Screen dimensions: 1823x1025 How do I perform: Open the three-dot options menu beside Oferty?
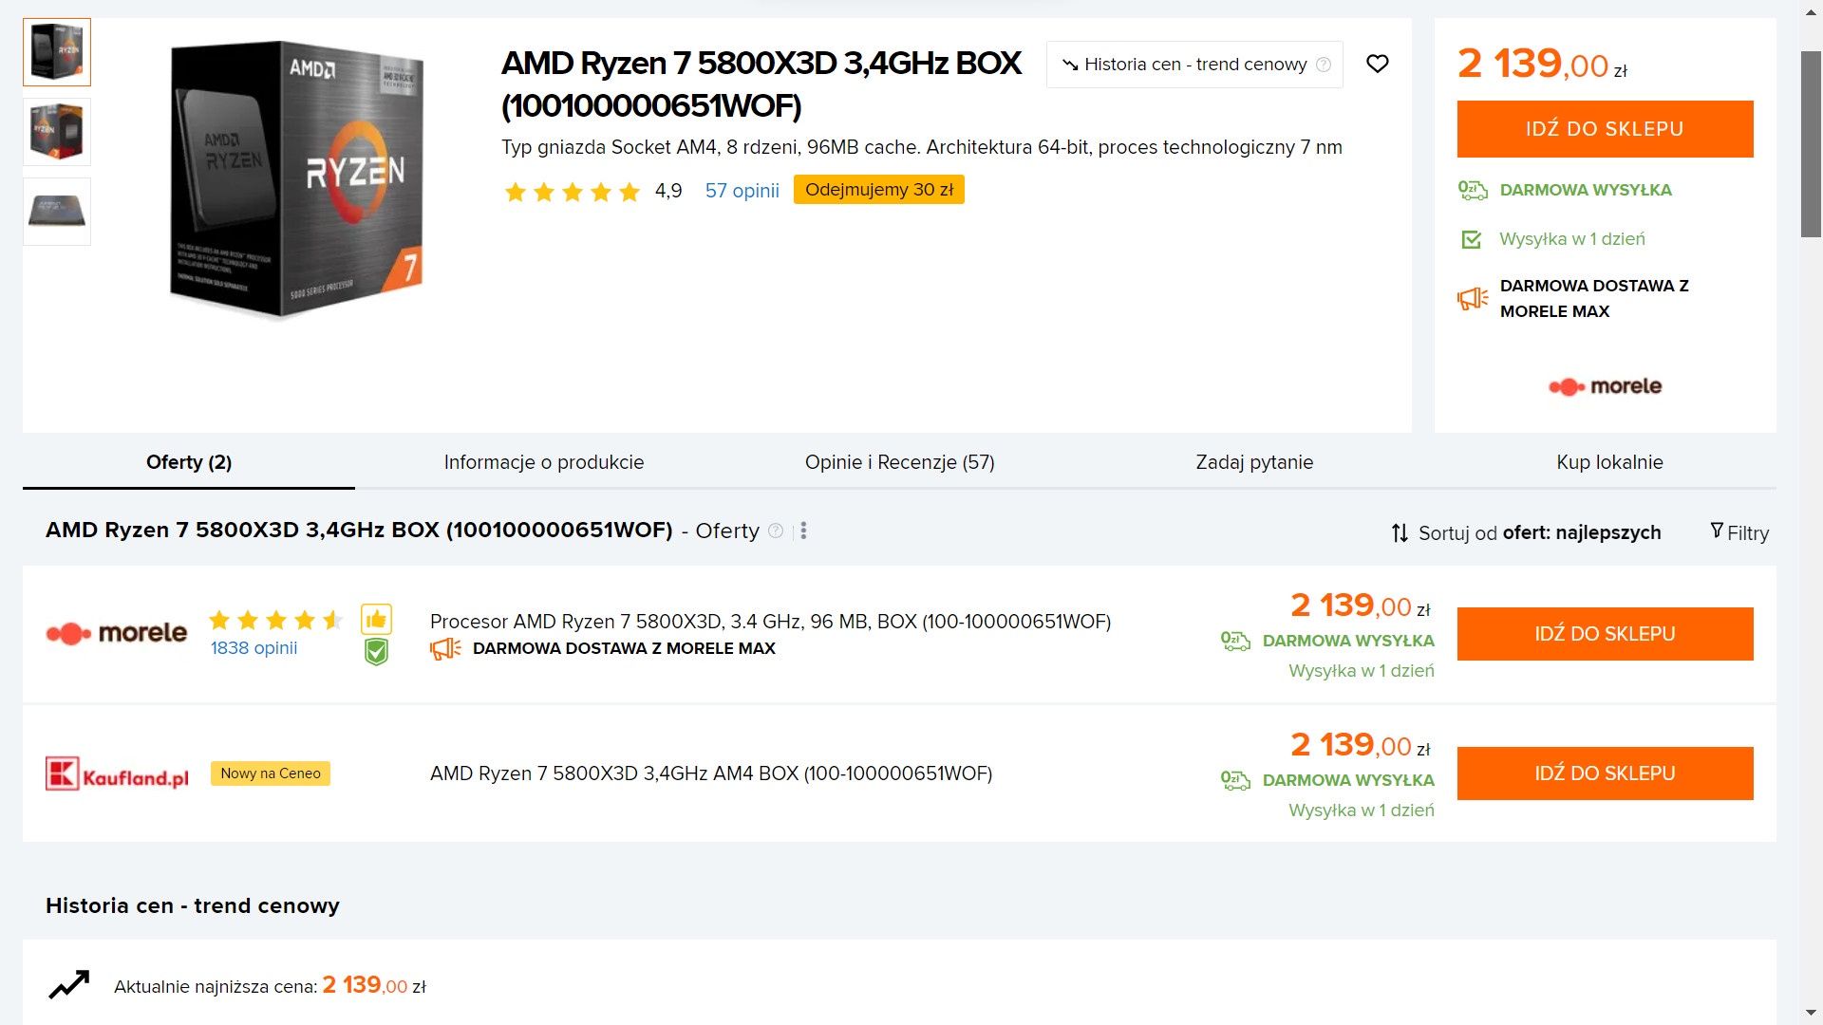pos(803,531)
